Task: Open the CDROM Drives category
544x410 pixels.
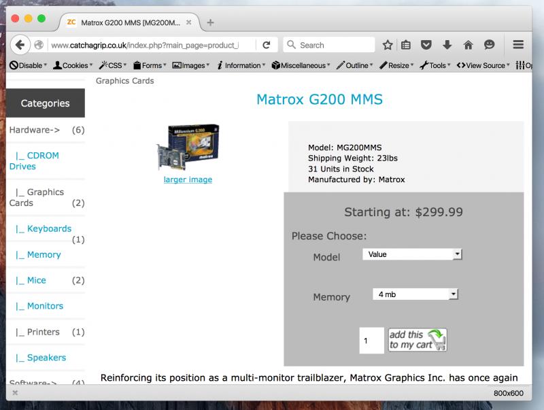Action: (34, 161)
